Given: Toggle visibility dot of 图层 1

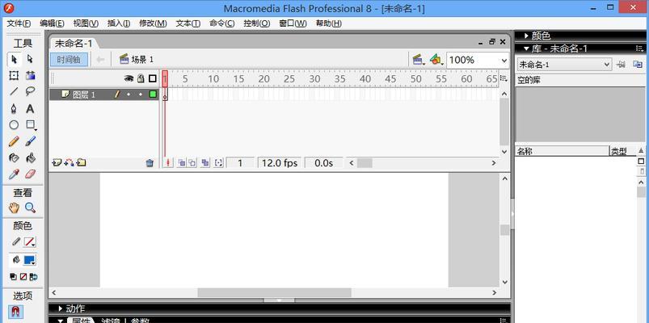Looking at the screenshot, I should (x=129, y=94).
